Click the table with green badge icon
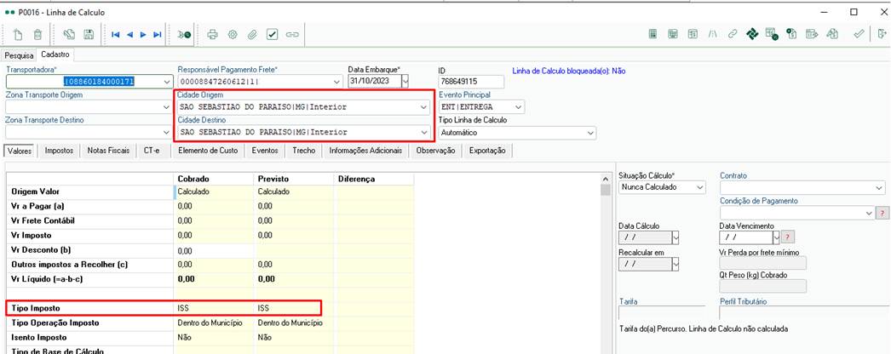The height and width of the screenshot is (354, 891). coord(772,35)
